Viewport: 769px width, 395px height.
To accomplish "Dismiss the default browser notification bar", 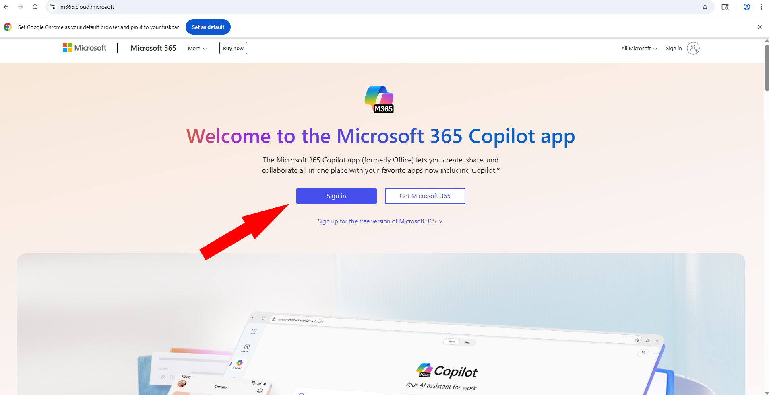I will tap(760, 27).
